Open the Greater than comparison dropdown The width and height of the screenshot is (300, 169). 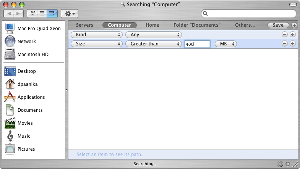coord(154,44)
